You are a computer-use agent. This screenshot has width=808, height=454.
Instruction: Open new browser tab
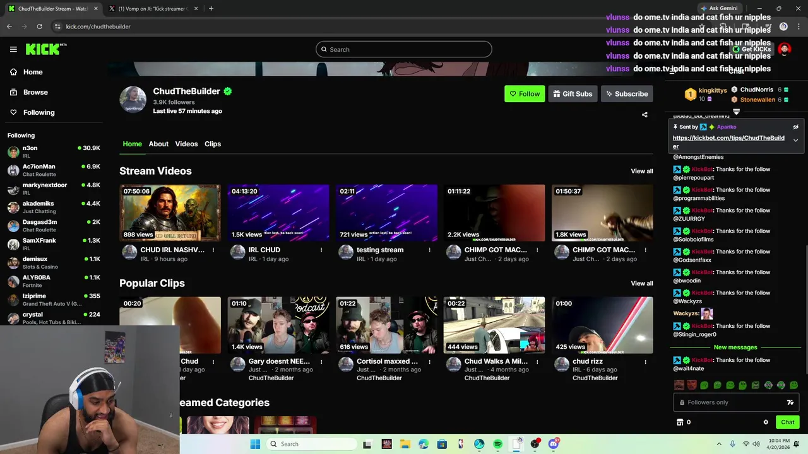(211, 8)
